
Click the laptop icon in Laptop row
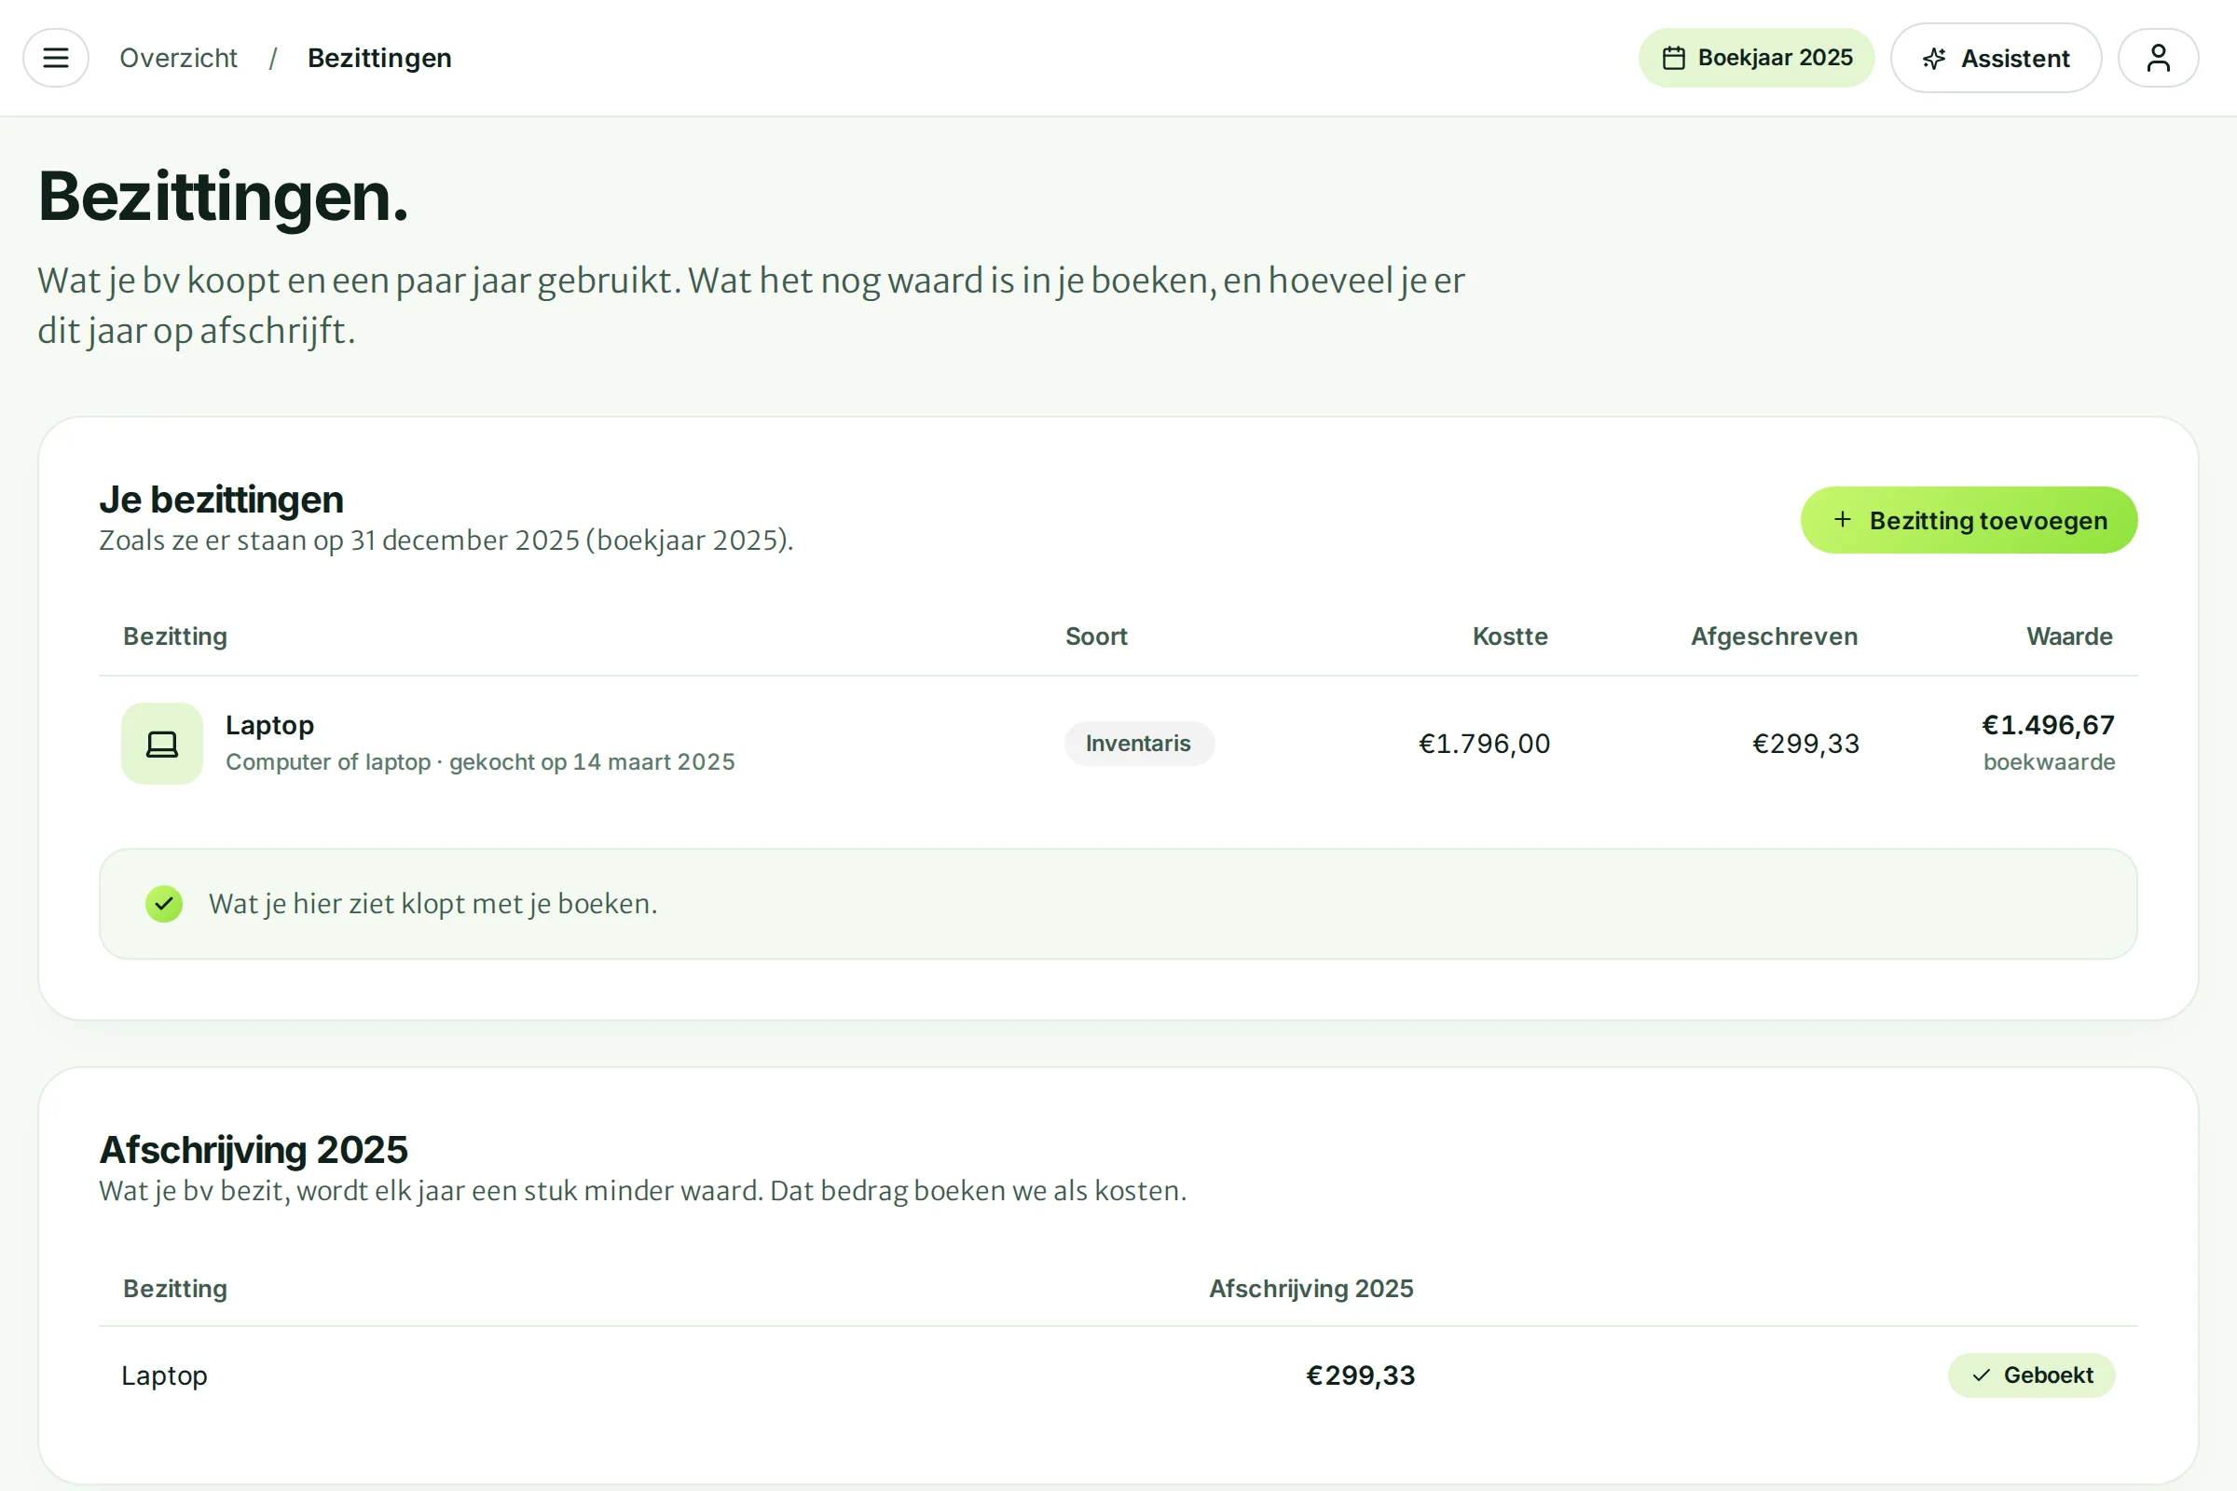161,744
